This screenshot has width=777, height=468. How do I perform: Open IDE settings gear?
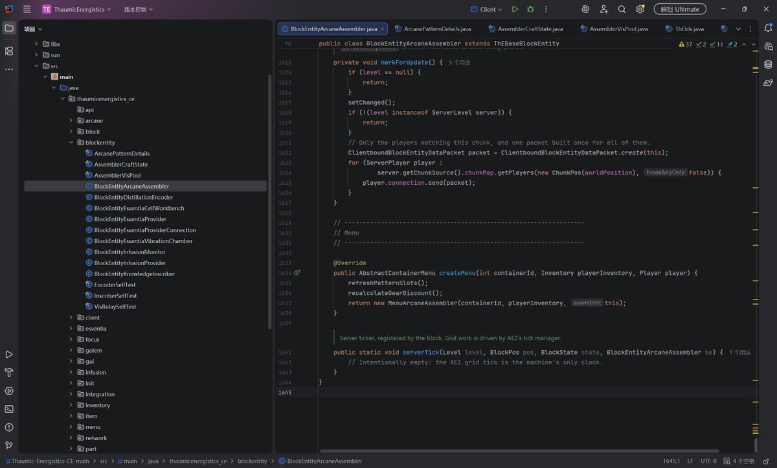pos(640,9)
